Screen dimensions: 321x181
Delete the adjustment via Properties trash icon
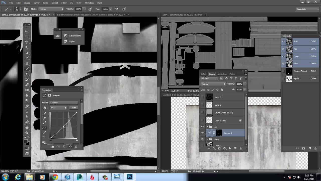pos(76,147)
